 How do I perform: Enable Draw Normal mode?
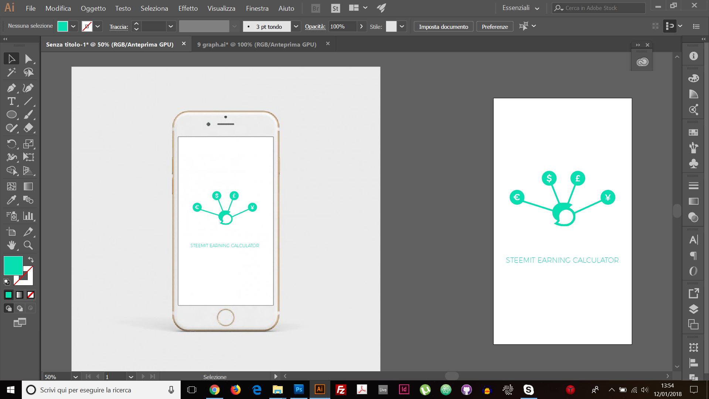[x=8, y=308]
